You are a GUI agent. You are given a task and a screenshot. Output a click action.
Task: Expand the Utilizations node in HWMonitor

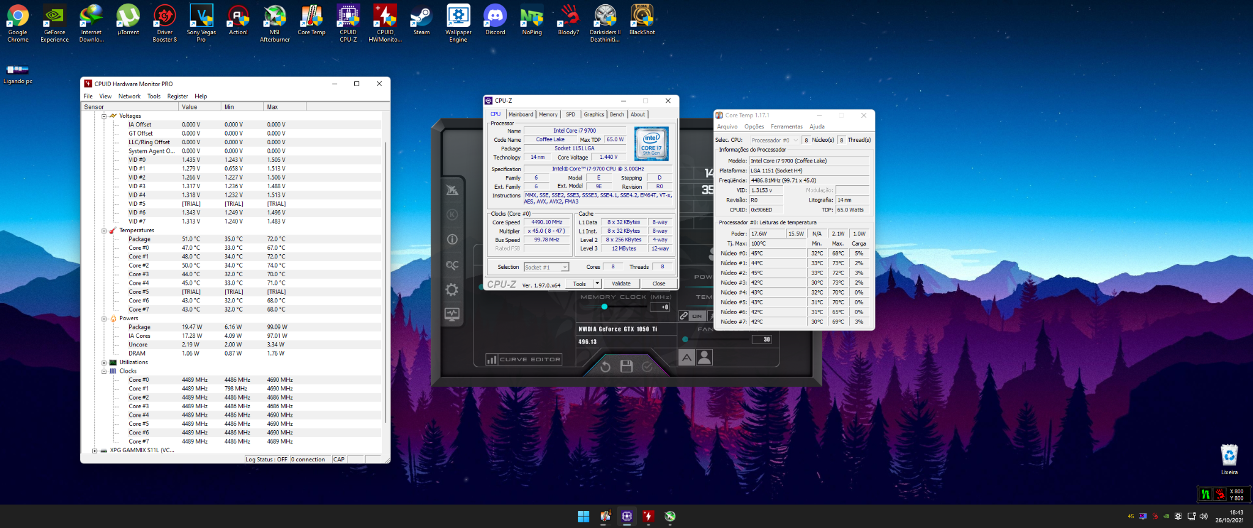coord(104,363)
